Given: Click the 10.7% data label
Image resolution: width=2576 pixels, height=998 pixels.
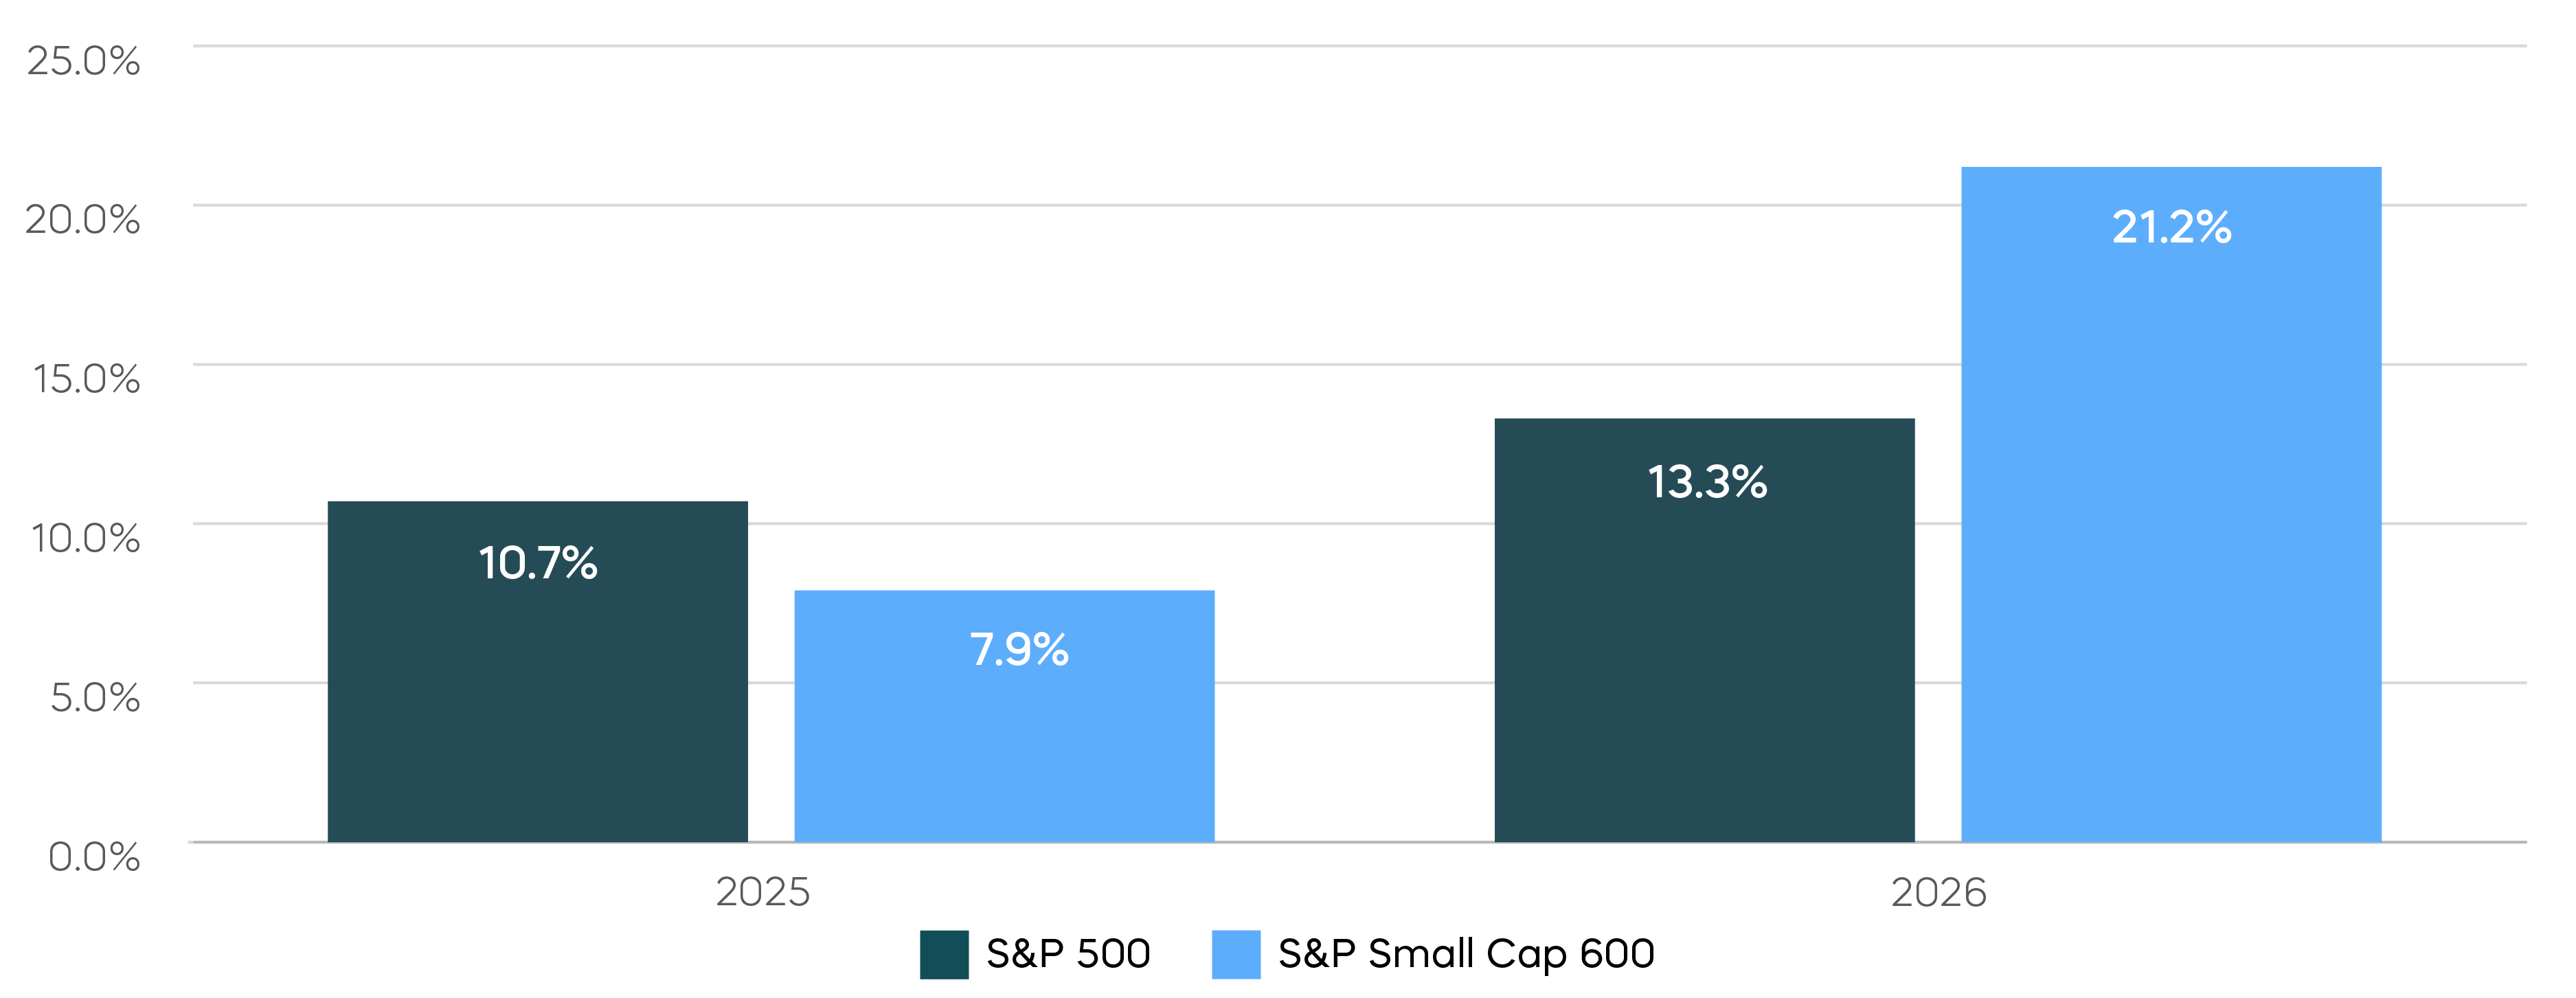Looking at the screenshot, I should 538,563.
